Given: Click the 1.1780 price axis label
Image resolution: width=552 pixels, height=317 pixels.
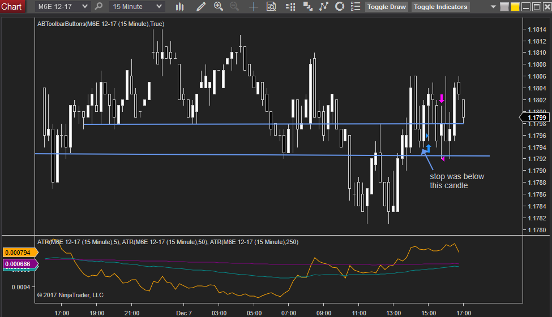Looking at the screenshot, I should 537,230.
